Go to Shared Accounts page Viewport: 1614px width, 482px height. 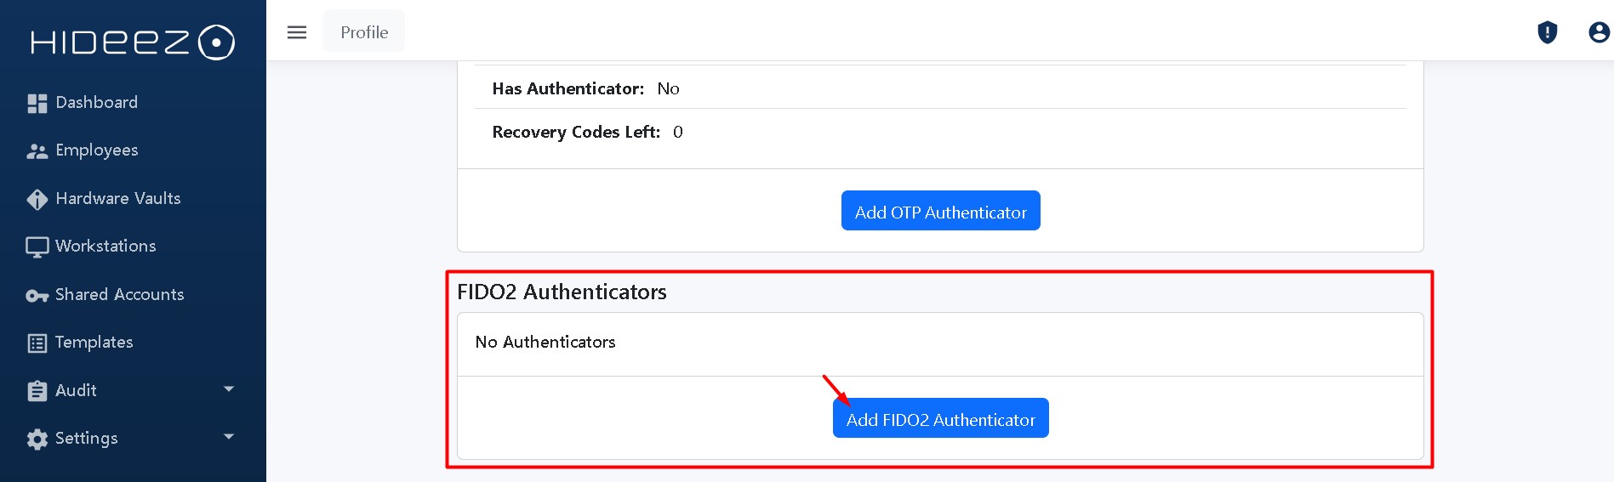[119, 295]
